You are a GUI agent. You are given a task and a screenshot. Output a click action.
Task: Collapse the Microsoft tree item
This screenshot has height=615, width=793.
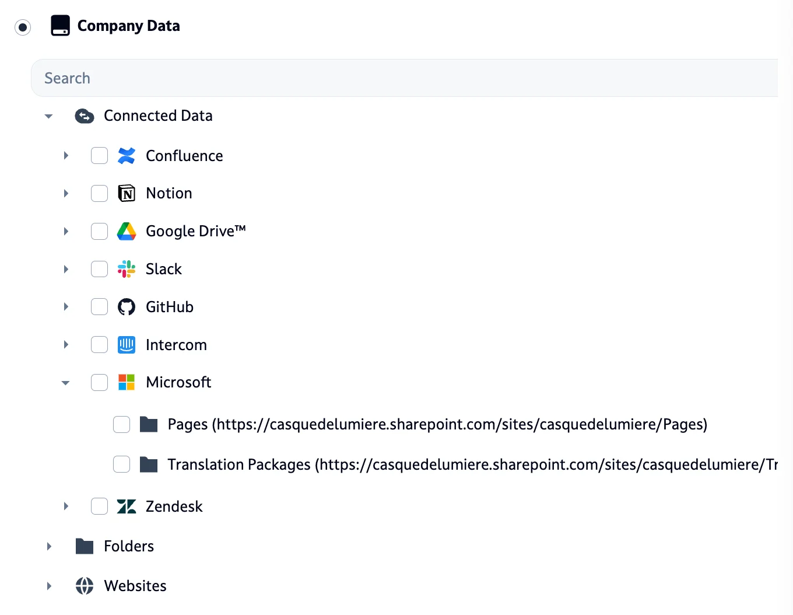point(65,382)
